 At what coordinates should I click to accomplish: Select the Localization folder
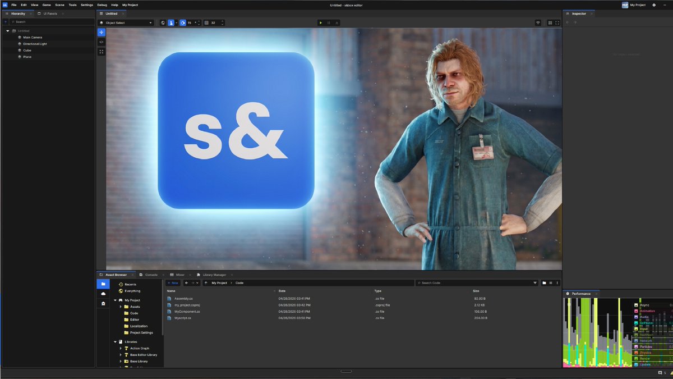click(x=139, y=326)
